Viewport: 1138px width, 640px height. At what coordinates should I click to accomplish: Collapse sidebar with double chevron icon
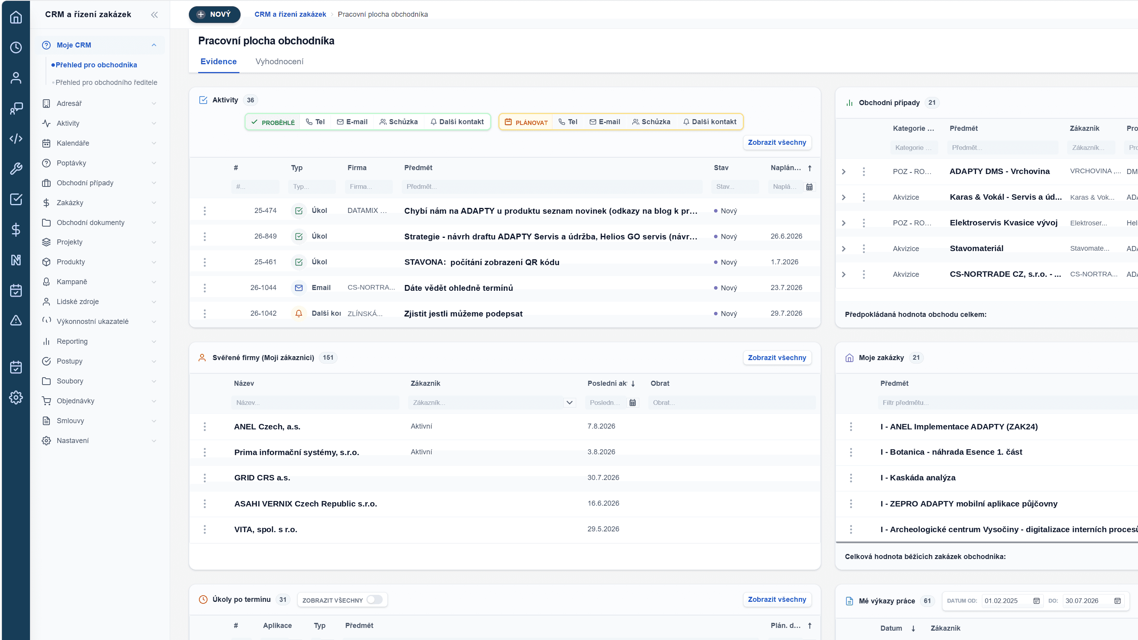(x=154, y=14)
